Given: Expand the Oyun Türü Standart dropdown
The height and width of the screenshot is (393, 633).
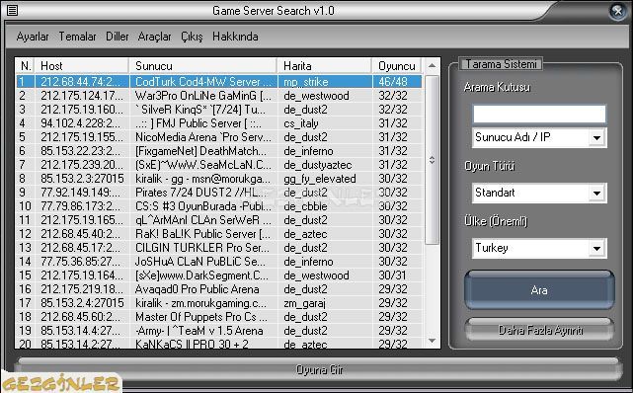Looking at the screenshot, I should point(597,194).
